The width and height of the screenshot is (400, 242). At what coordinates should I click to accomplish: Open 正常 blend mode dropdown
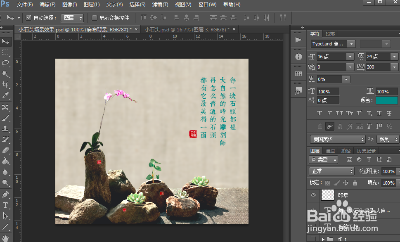[x=331, y=171]
